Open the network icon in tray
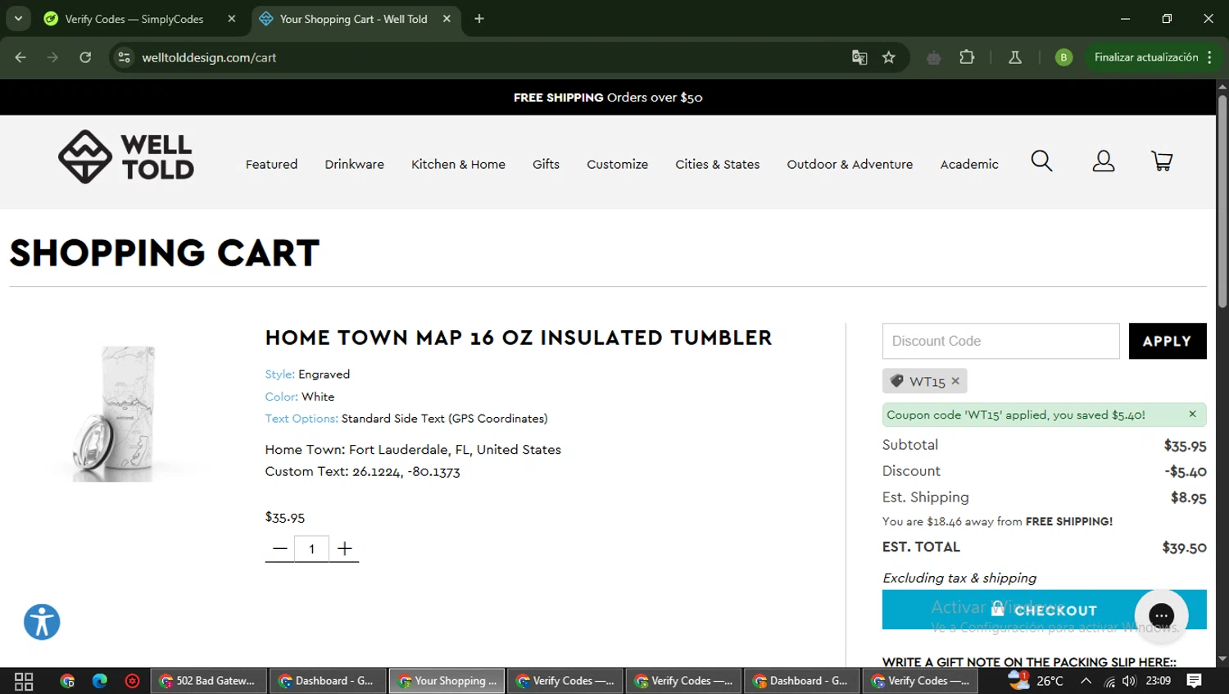1229x694 pixels. [x=1109, y=681]
